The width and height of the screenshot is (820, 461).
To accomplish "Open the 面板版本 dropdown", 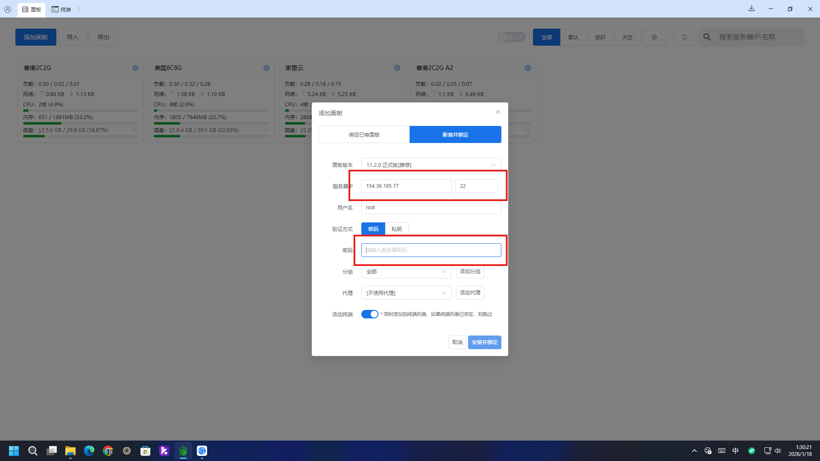I will (x=431, y=165).
